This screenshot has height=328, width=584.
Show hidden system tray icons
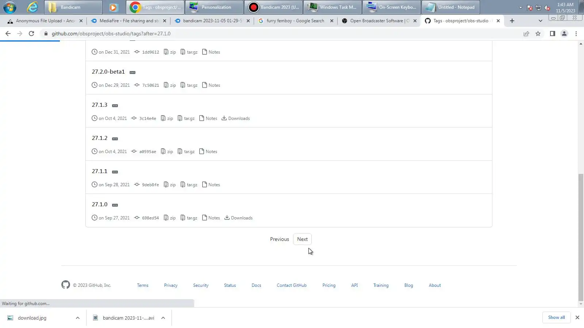pyautogui.click(x=520, y=7)
